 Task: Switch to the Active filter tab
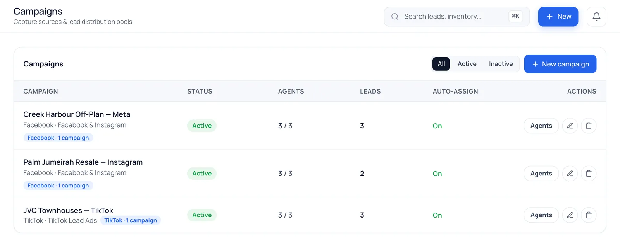[467, 64]
